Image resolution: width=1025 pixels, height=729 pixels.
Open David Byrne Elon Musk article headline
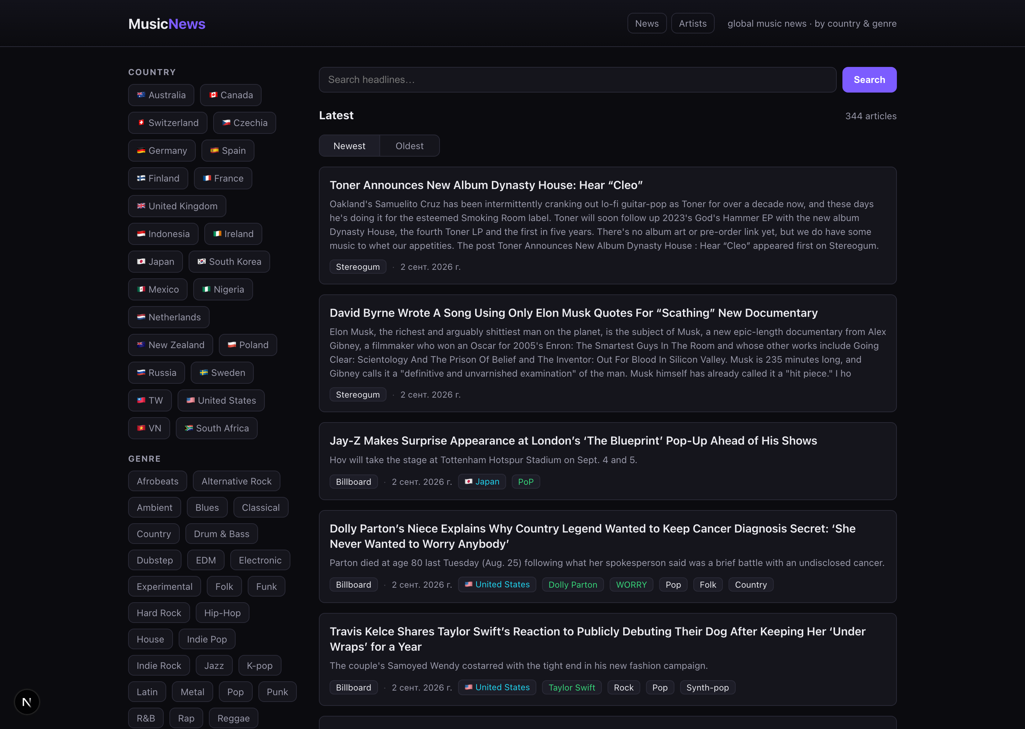[x=573, y=313]
